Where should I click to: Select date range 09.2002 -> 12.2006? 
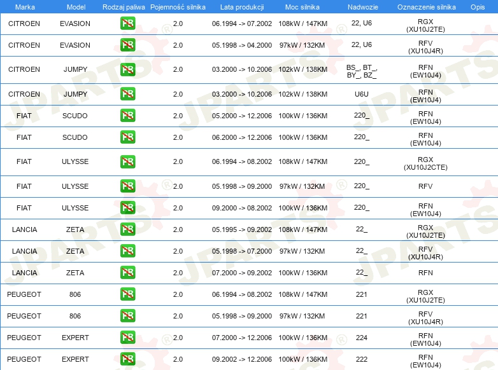pos(242,359)
